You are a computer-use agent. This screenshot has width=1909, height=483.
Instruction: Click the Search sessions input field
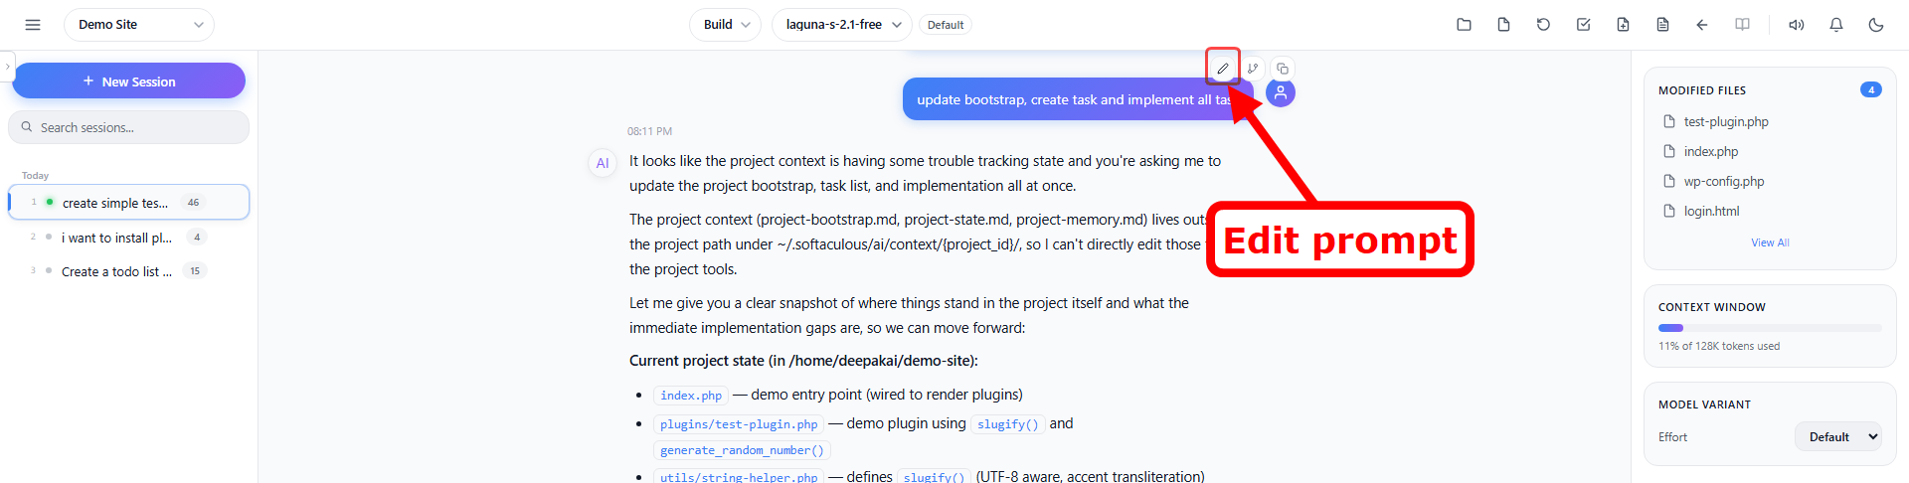click(129, 127)
